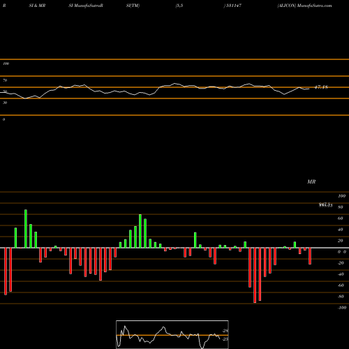Click the '40' MR axis label
Screen dimensions: 349x349
340,230
